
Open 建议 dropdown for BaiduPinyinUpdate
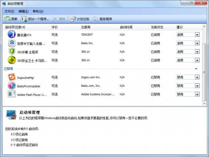tap(197, 86)
